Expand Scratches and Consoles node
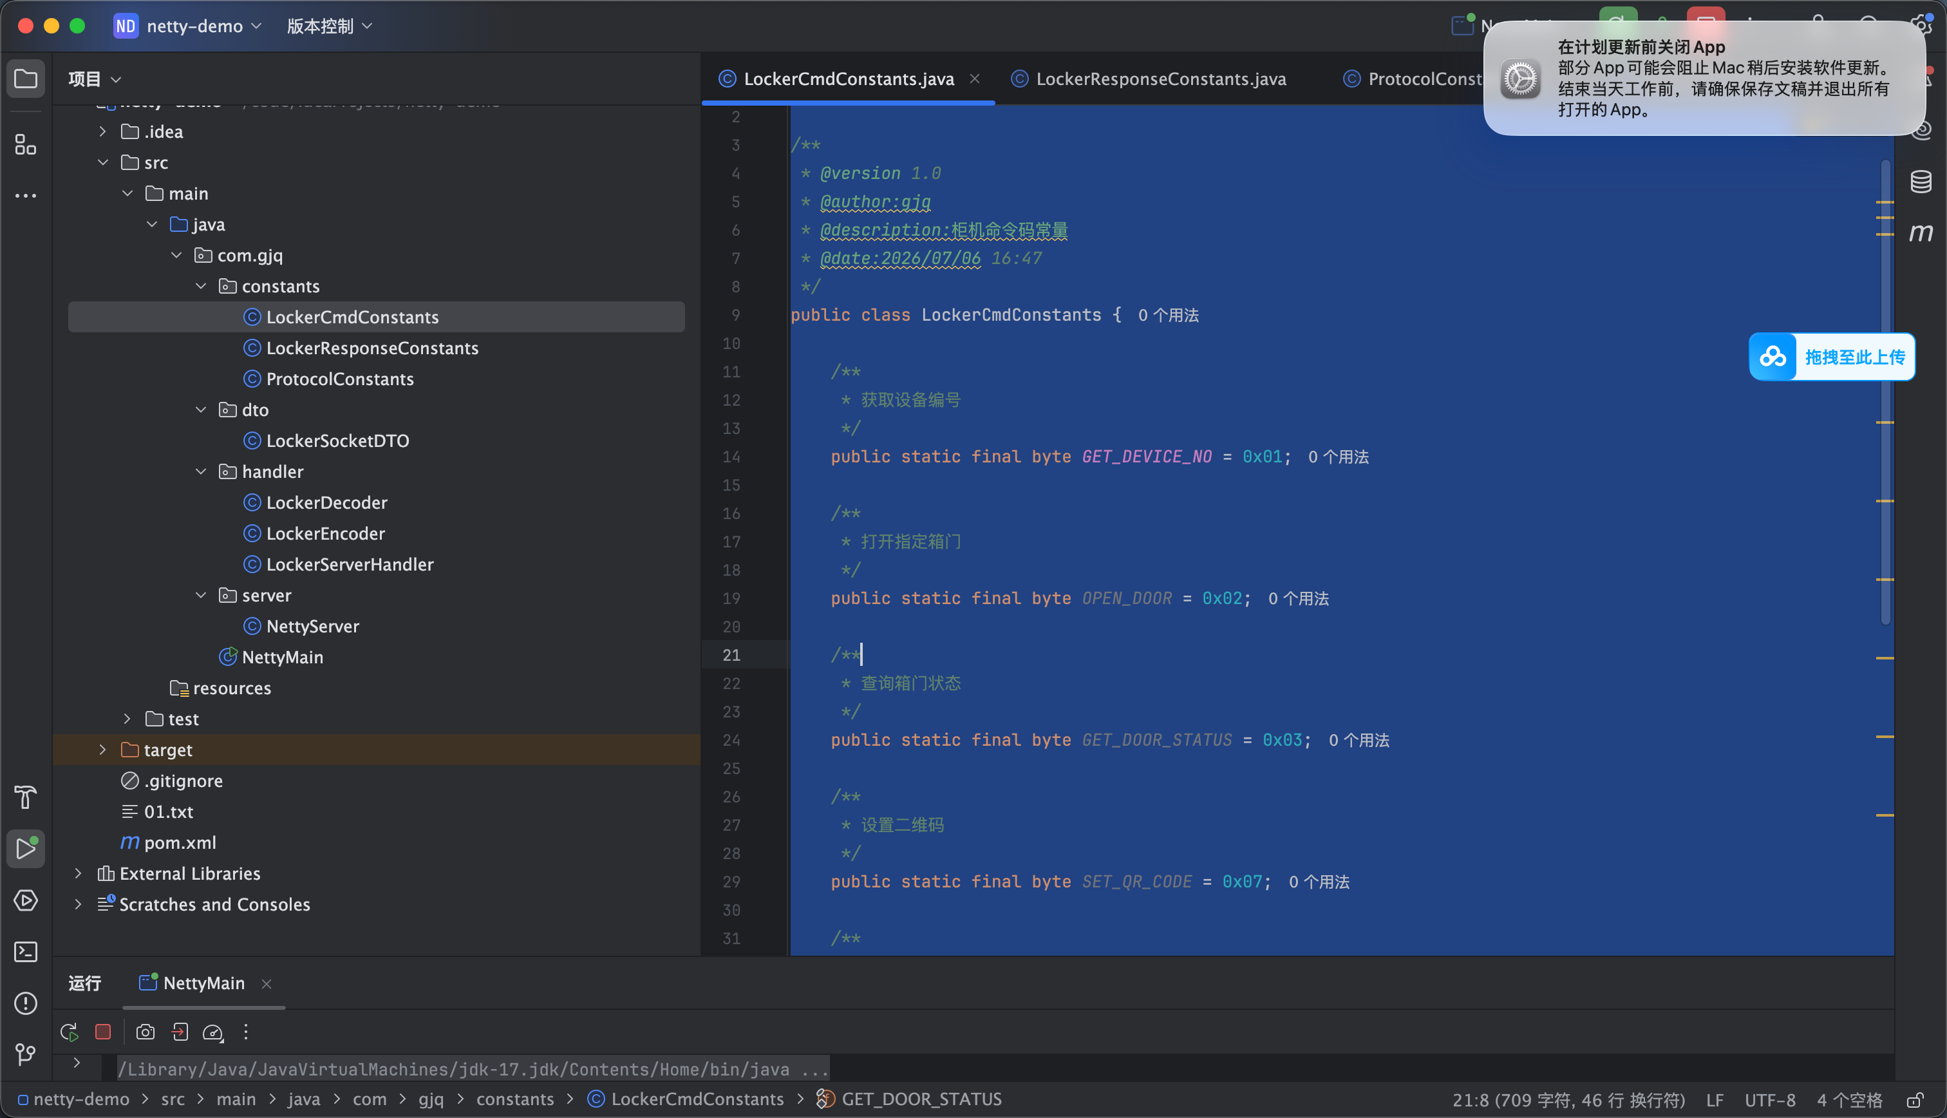The height and width of the screenshot is (1118, 1947). [79, 904]
